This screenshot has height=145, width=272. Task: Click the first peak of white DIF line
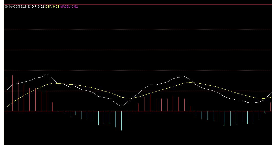pos(47,74)
